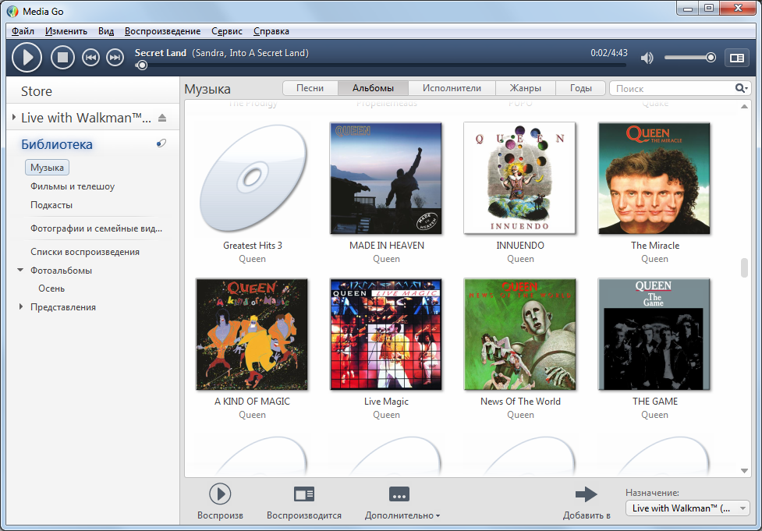Open the Справка menu
762x531 pixels.
click(271, 31)
